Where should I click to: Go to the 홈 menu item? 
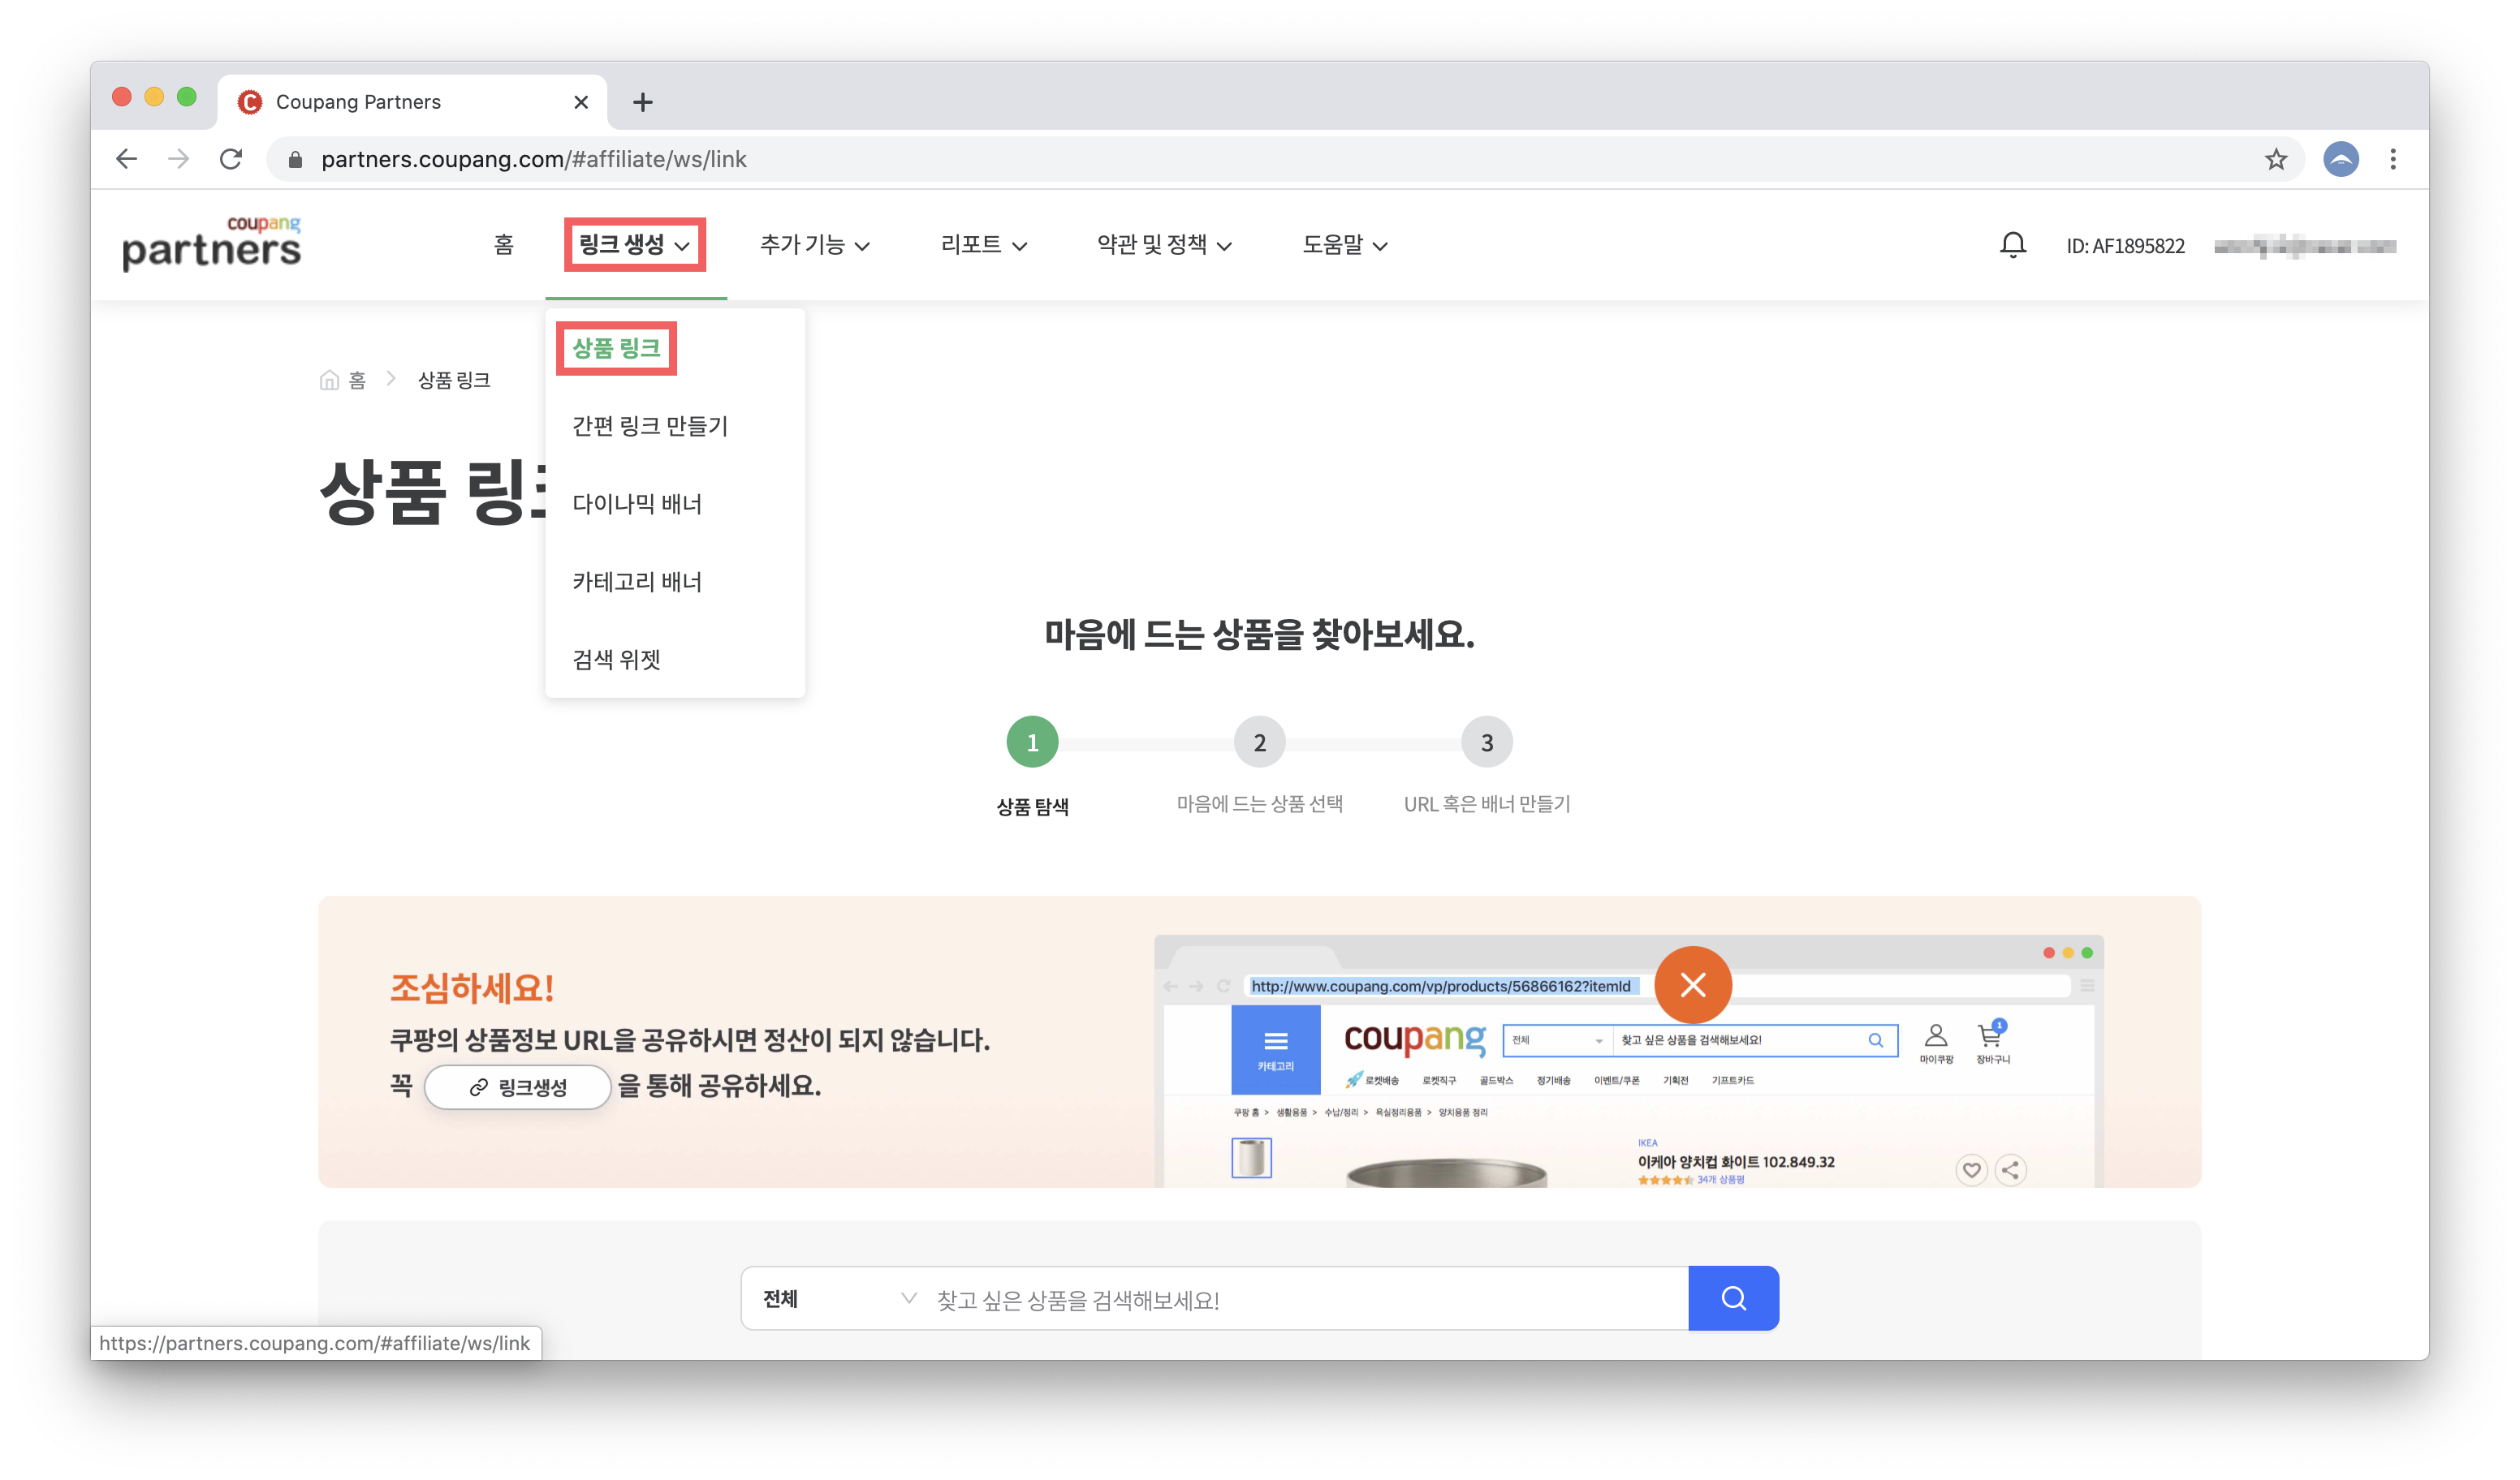pyautogui.click(x=503, y=245)
